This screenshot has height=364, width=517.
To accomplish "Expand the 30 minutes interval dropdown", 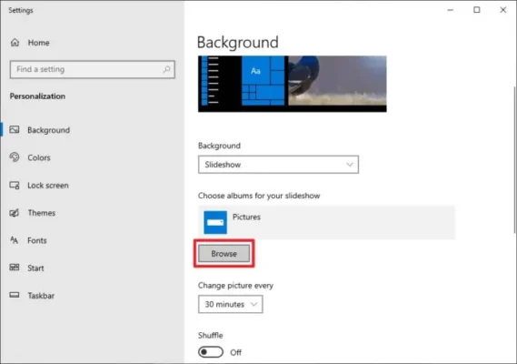I will [231, 304].
